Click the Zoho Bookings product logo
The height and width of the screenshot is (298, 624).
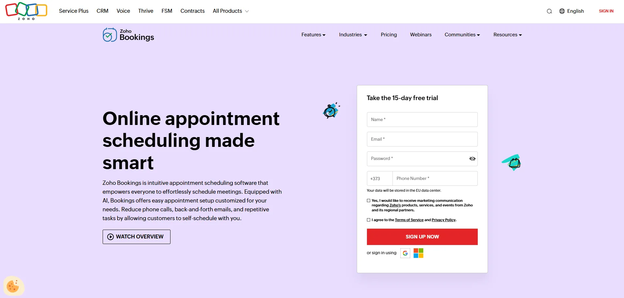(x=128, y=35)
